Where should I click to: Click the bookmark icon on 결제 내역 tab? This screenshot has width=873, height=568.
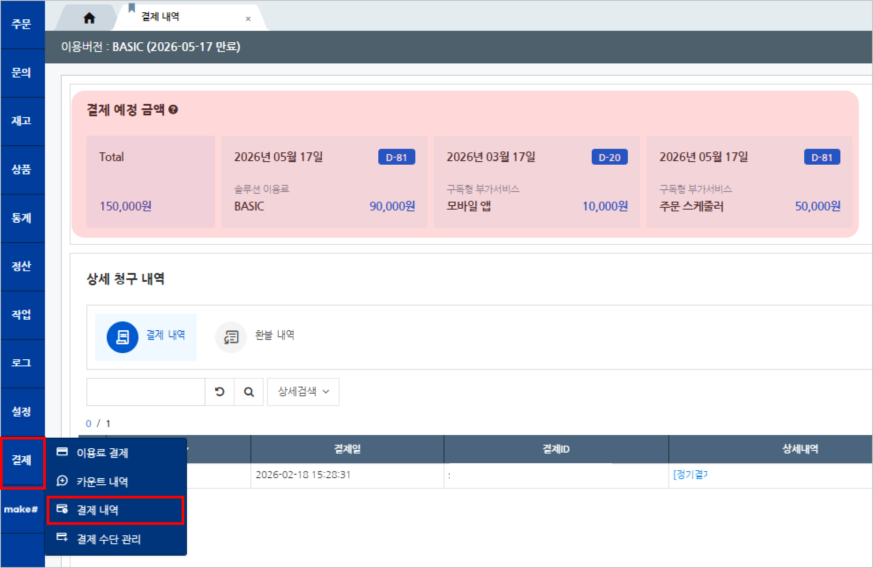coord(131,8)
